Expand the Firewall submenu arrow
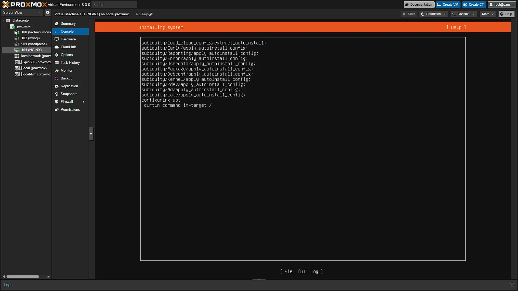Viewport: 518px width, 291px height. click(x=84, y=102)
